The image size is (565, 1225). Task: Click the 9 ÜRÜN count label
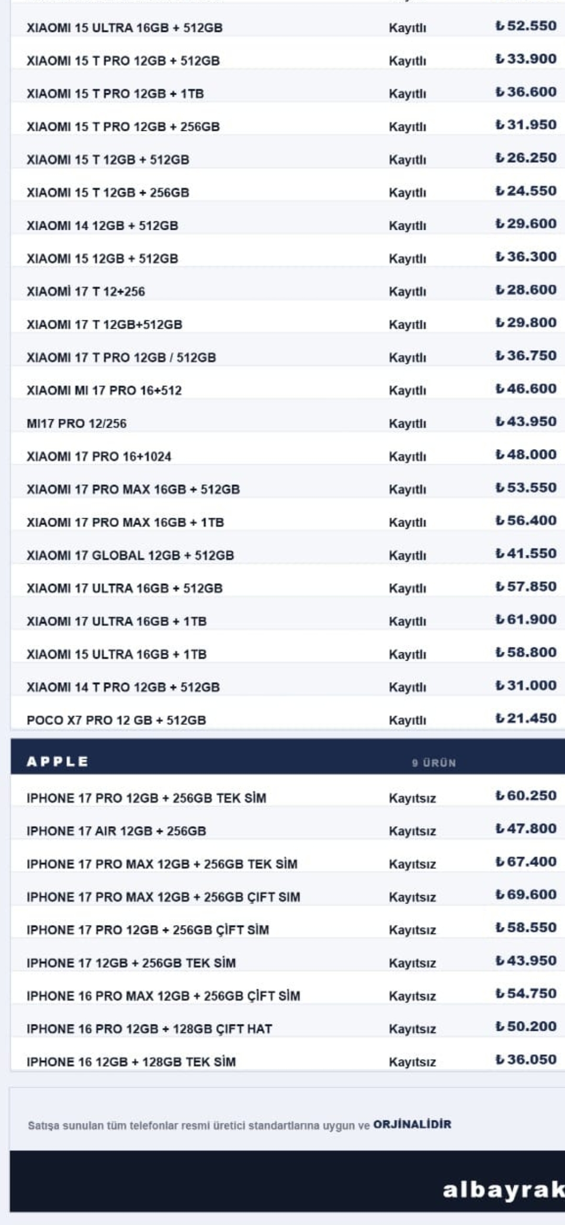coord(434,763)
